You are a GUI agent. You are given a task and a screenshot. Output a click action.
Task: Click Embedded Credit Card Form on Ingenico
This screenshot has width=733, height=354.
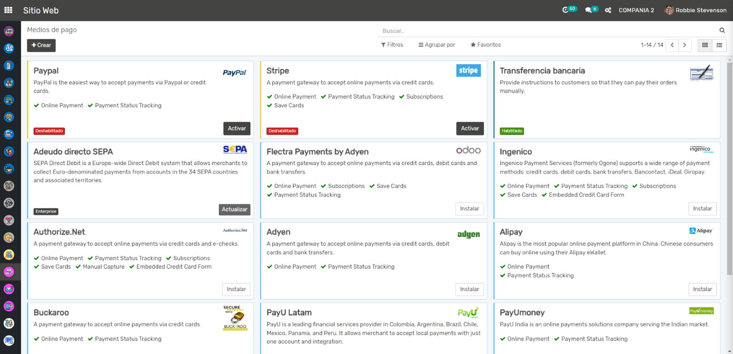click(582, 195)
